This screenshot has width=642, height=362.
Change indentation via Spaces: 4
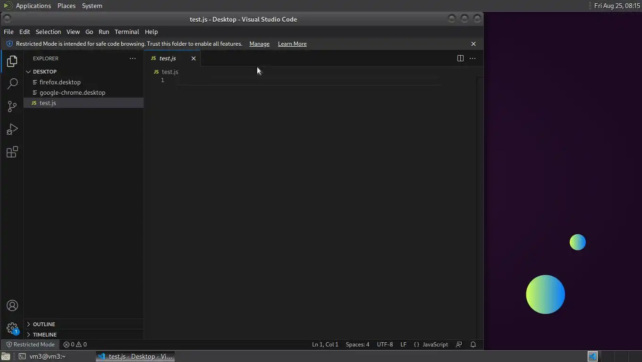(x=357, y=345)
